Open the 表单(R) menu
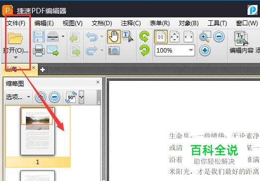Screen dimensions: 260x181 [159, 23]
